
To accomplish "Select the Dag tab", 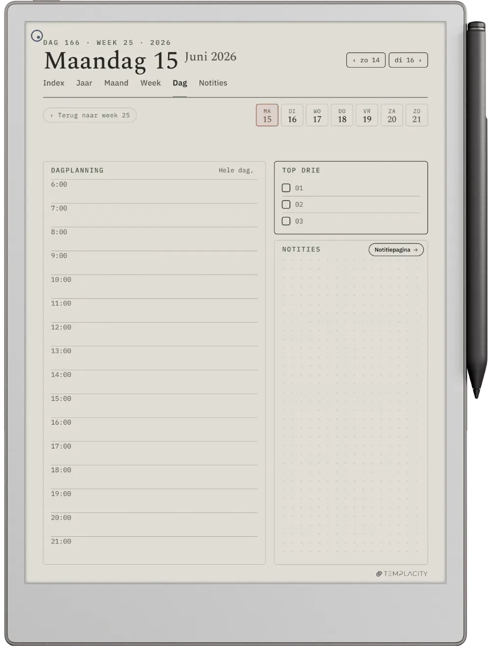I will coord(180,83).
